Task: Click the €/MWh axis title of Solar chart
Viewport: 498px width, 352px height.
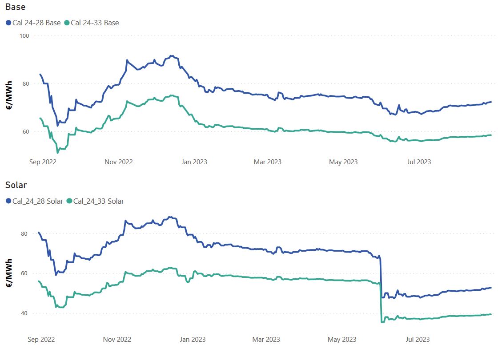Action: [x=9, y=274]
